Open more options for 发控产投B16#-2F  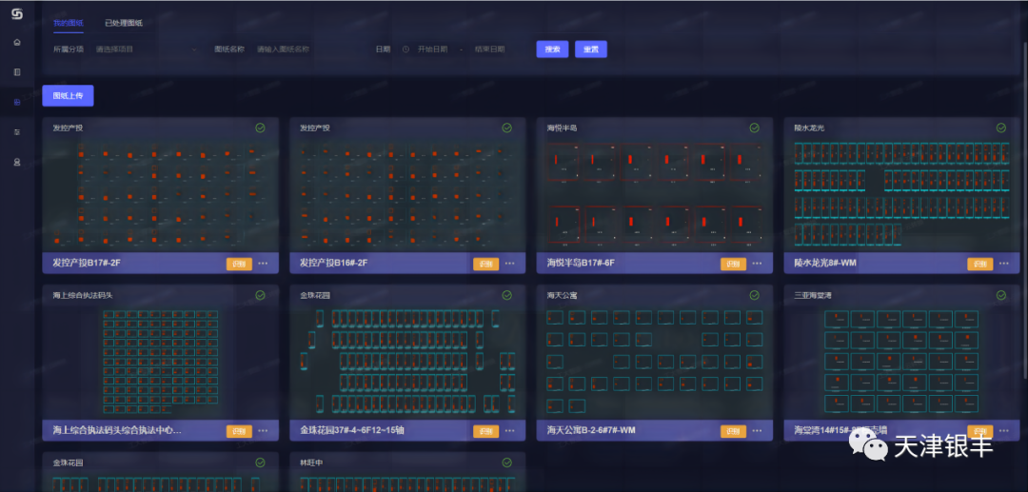[x=510, y=264]
